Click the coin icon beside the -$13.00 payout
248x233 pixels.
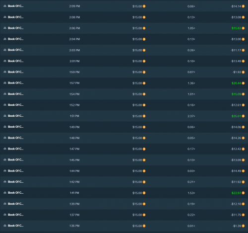(x=243, y=39)
